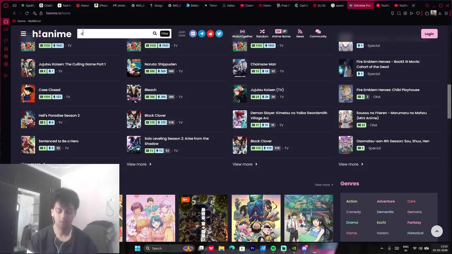Viewport: 452px width, 254px height.
Task: Open Watch2gether
Action: point(242,34)
